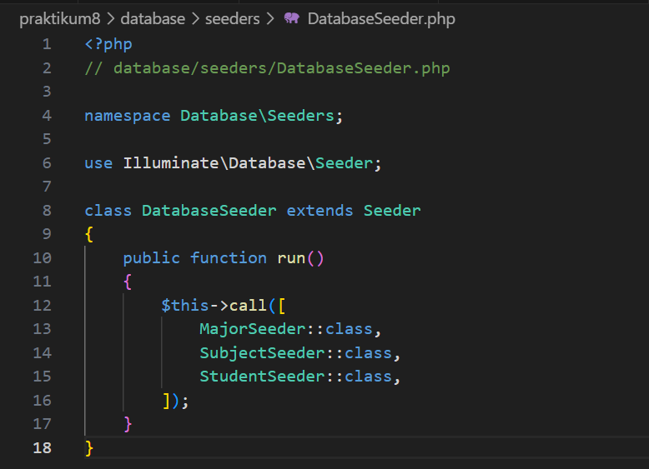
Task: Click MajorSeeder class reference
Action: 253,329
